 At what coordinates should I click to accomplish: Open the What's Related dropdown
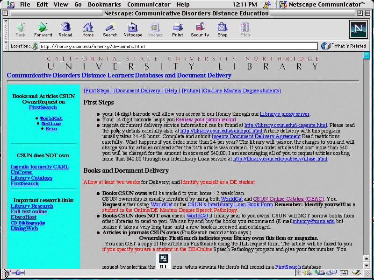(x=344, y=46)
